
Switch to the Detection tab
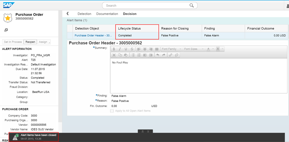point(85,14)
